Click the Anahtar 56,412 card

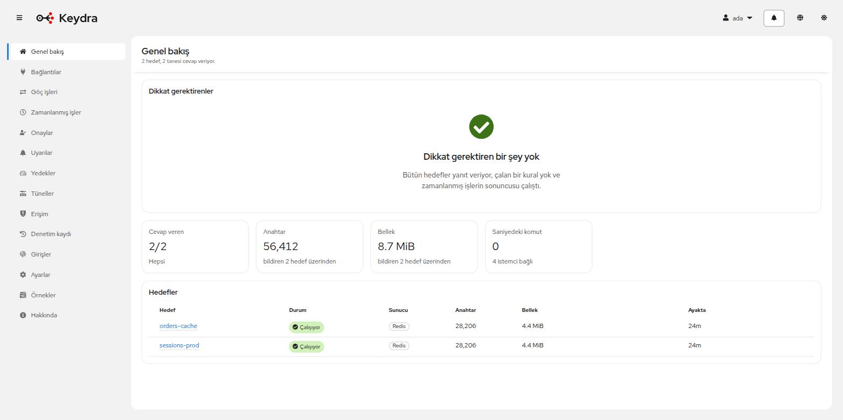coord(310,246)
